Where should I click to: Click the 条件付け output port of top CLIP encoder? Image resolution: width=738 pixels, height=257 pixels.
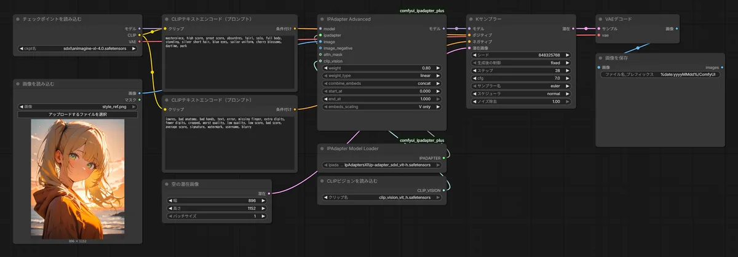pyautogui.click(x=295, y=29)
